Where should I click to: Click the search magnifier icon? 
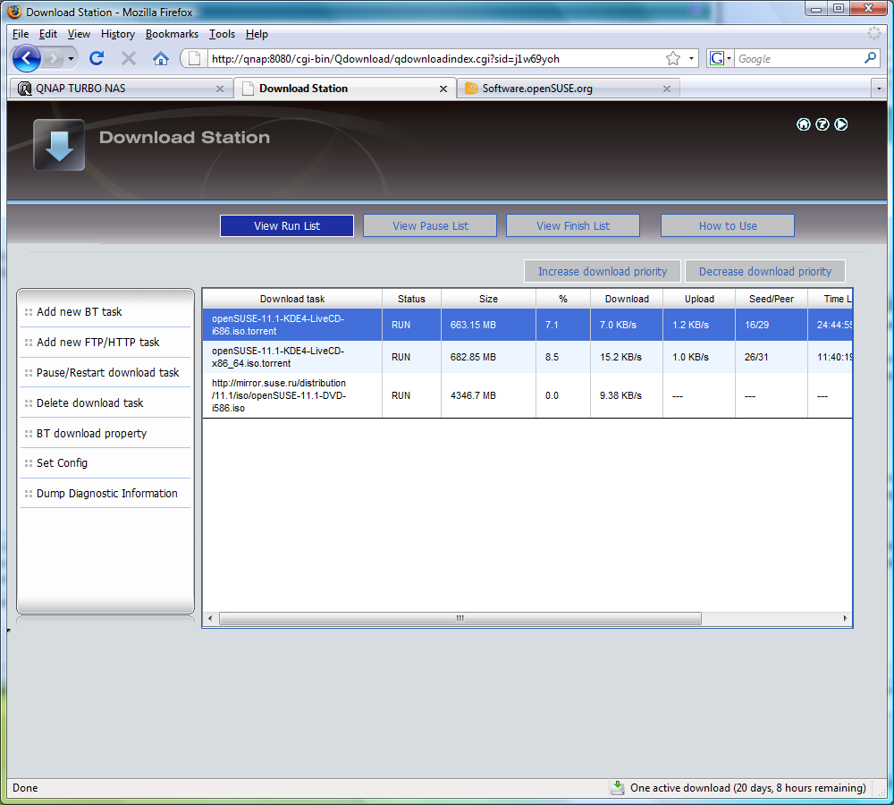click(870, 57)
